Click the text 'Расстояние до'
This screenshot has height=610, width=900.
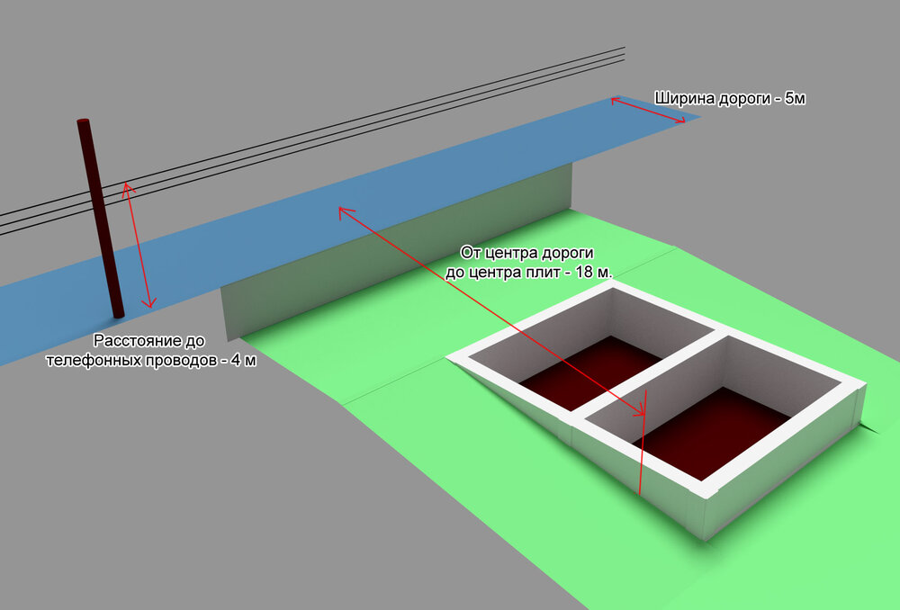[149, 341]
